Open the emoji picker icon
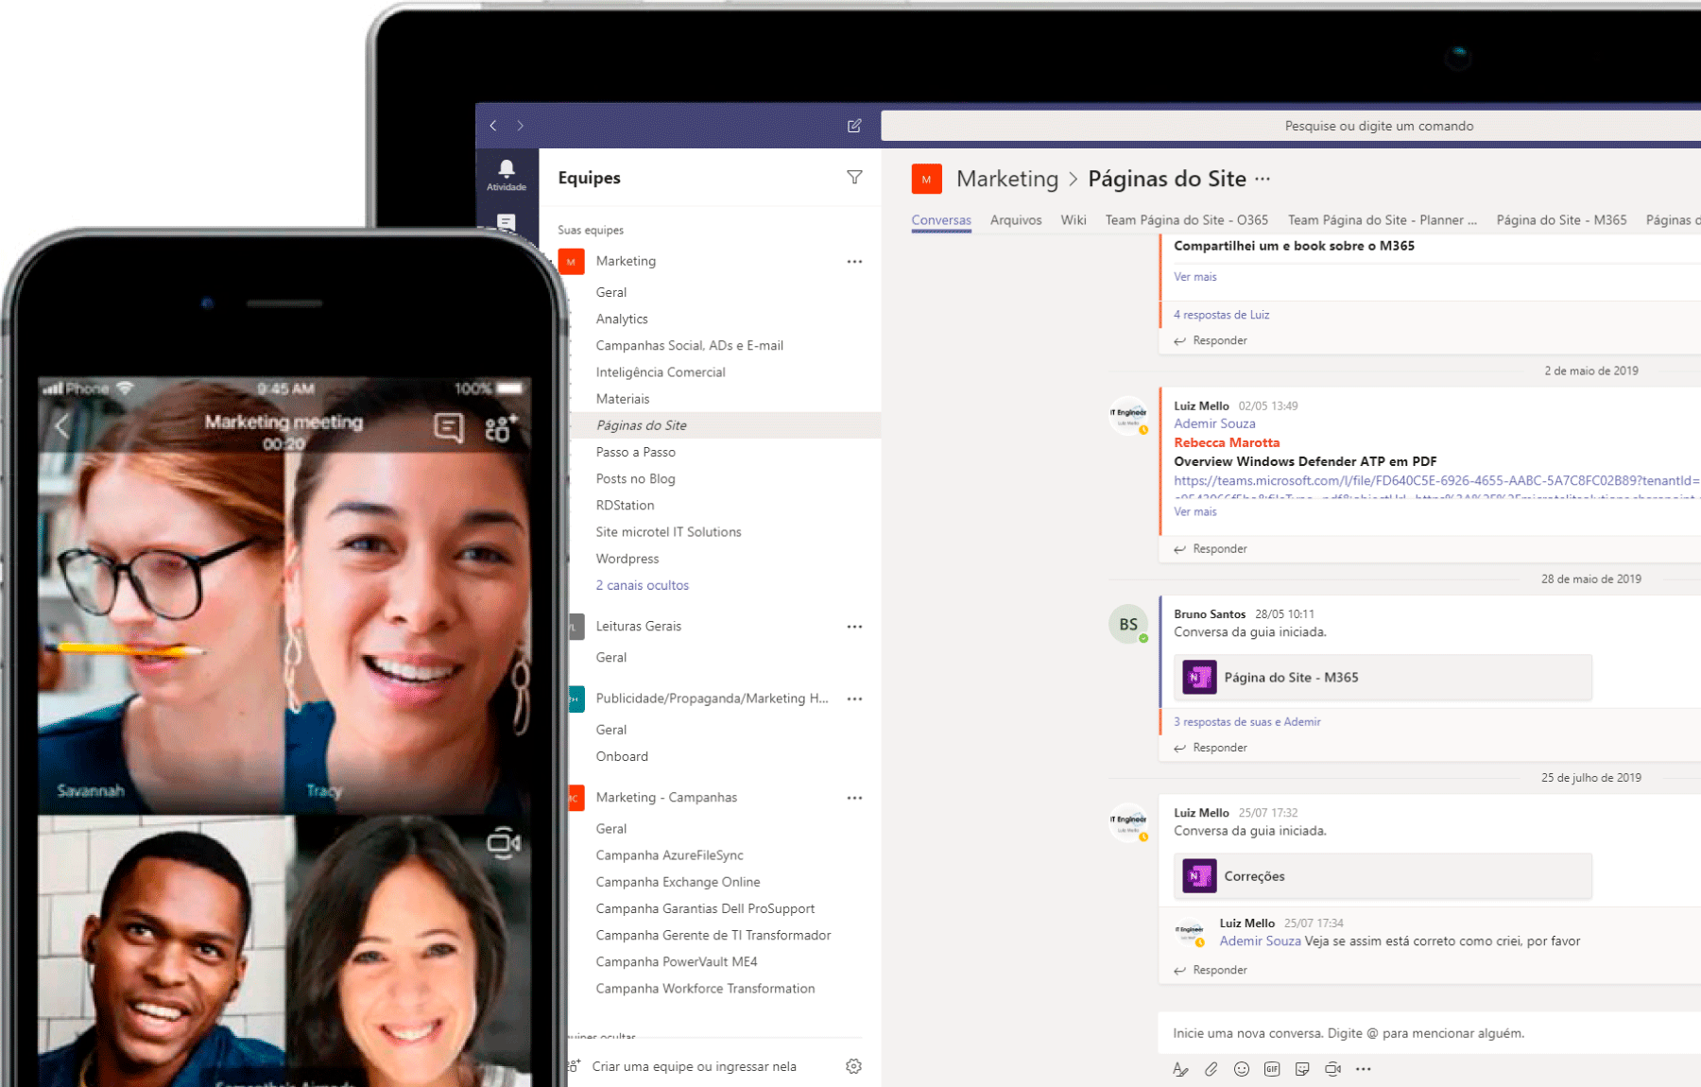Image resolution: width=1701 pixels, height=1087 pixels. (1242, 1069)
